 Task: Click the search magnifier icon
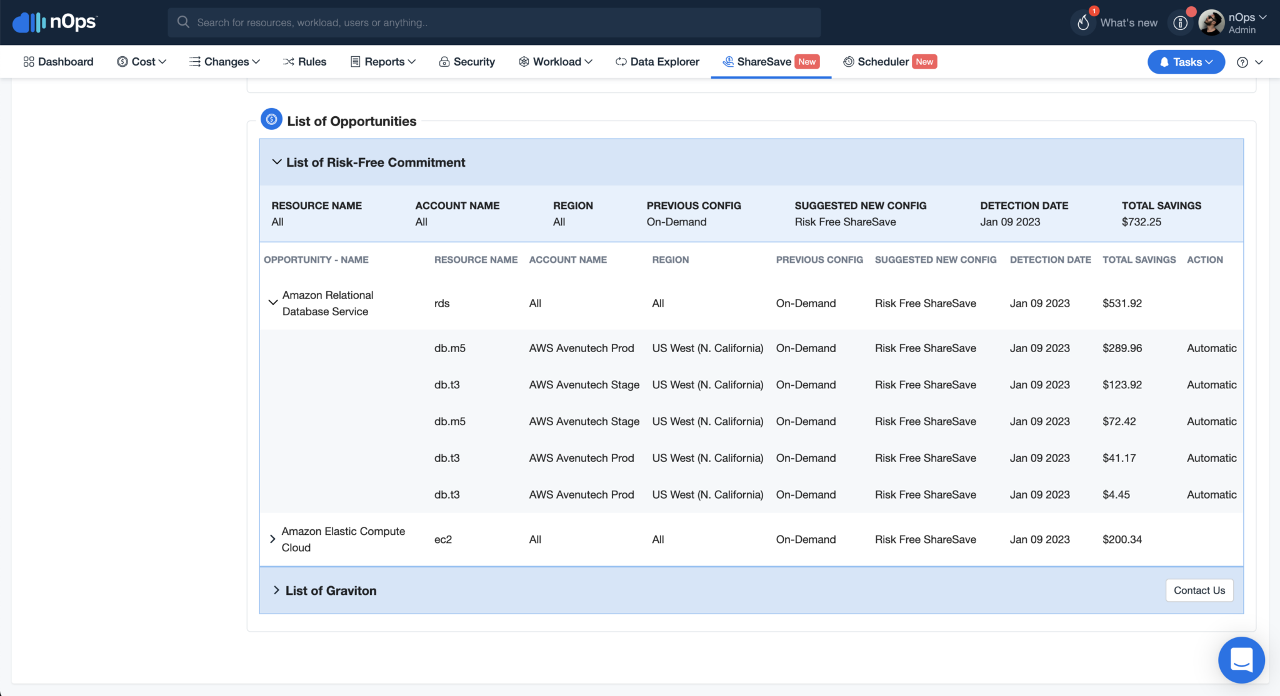tap(183, 22)
